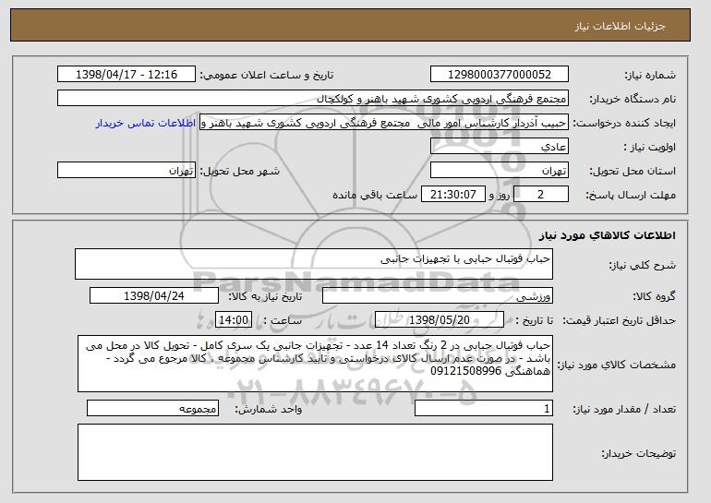The height and width of the screenshot is (503, 711).
Task: Click the item specifications text area with 09121508996
Action: pyautogui.click(x=315, y=364)
